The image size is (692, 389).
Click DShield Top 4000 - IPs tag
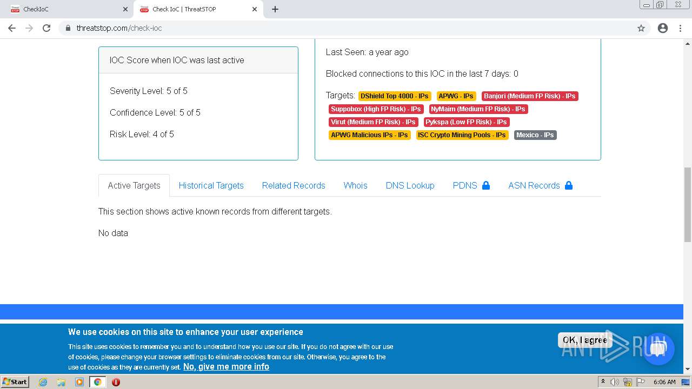pos(395,96)
